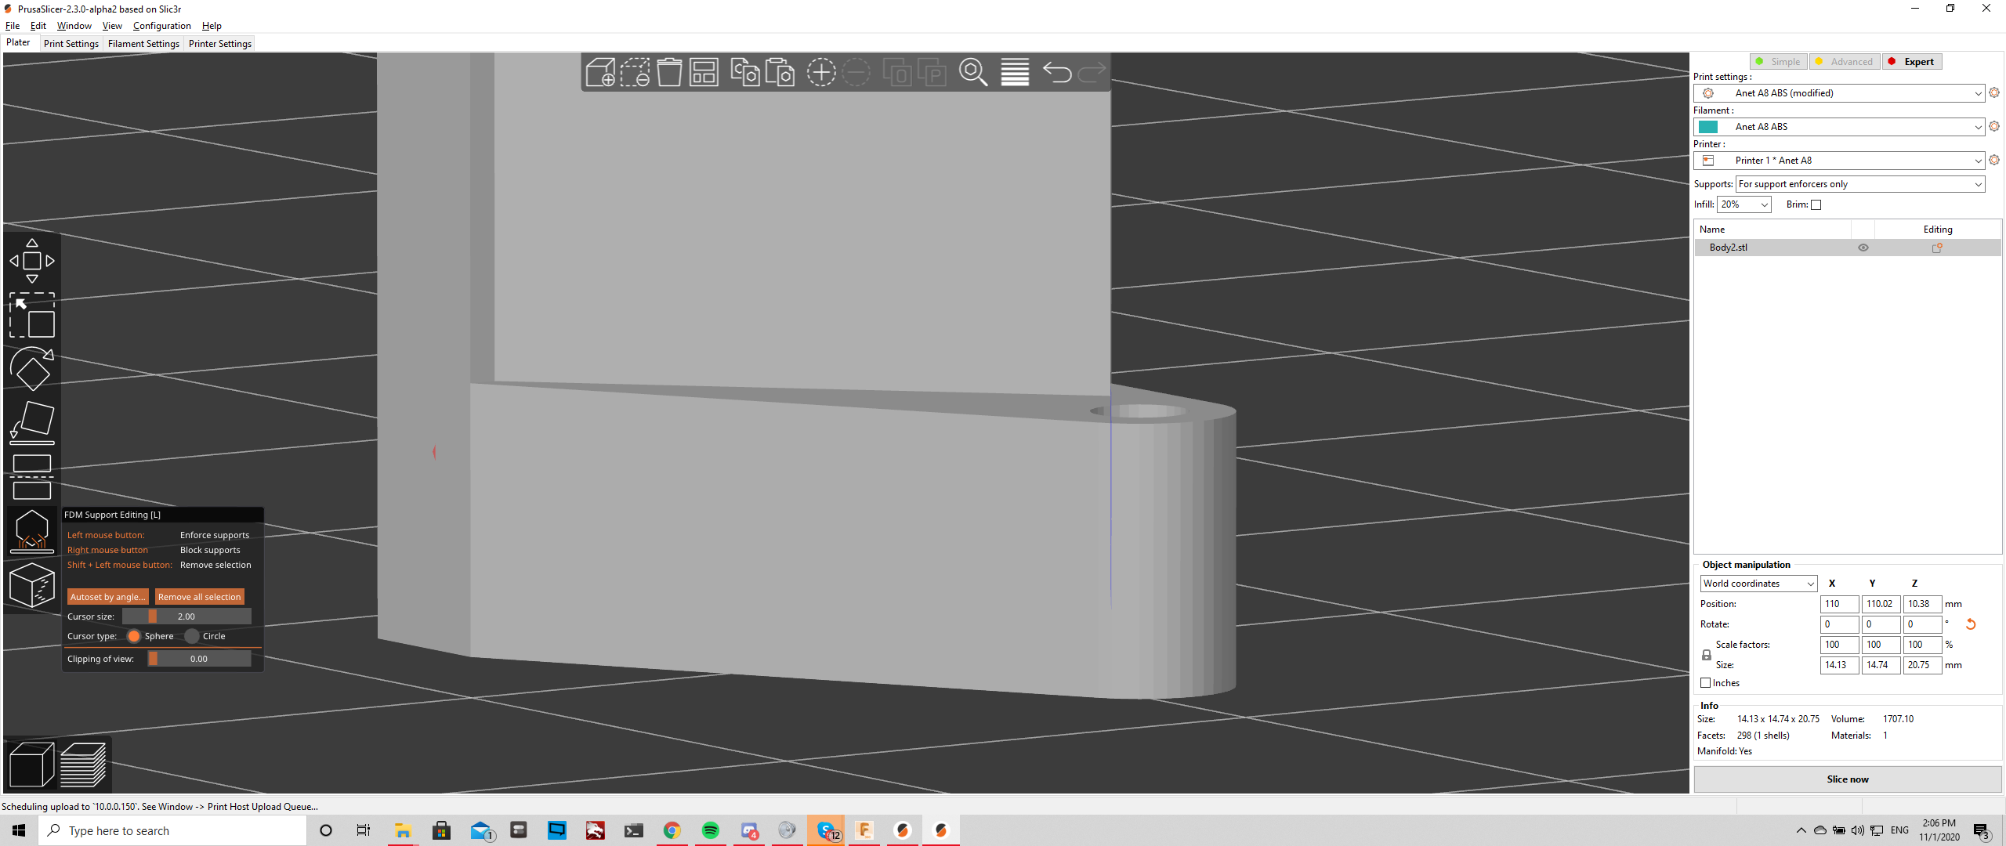Open the World coordinates dropdown
Image resolution: width=2006 pixels, height=846 pixels.
pyautogui.click(x=1758, y=584)
